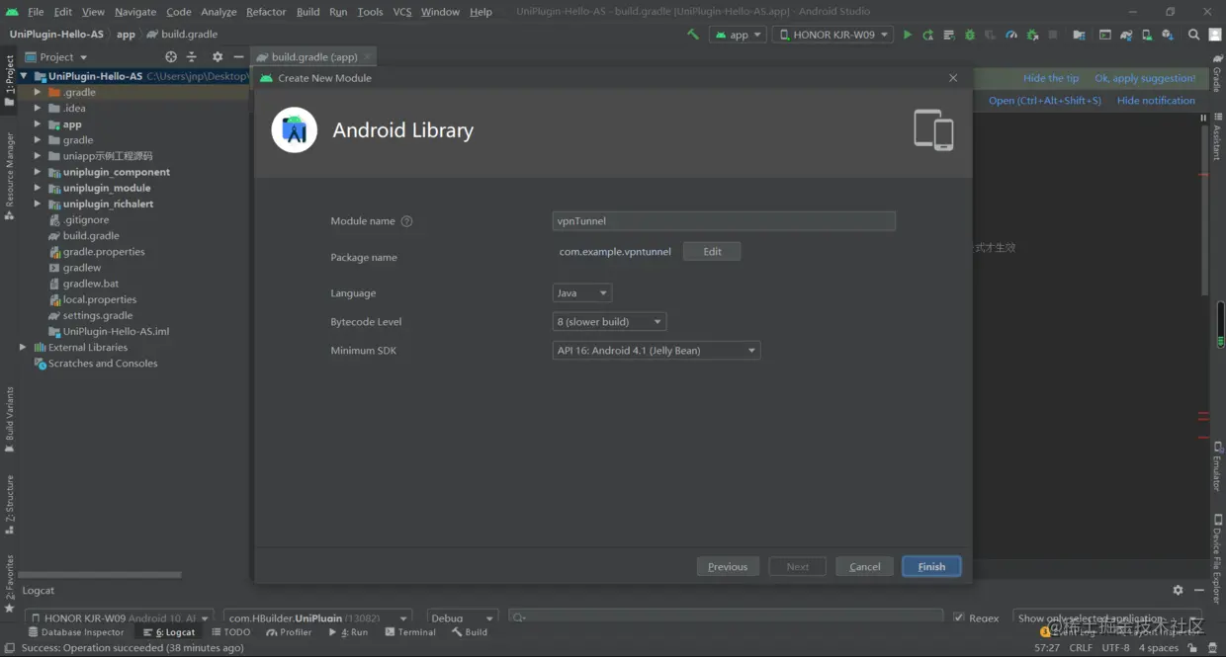Click the user account avatar icon
The height and width of the screenshot is (657, 1226).
[x=1214, y=35]
